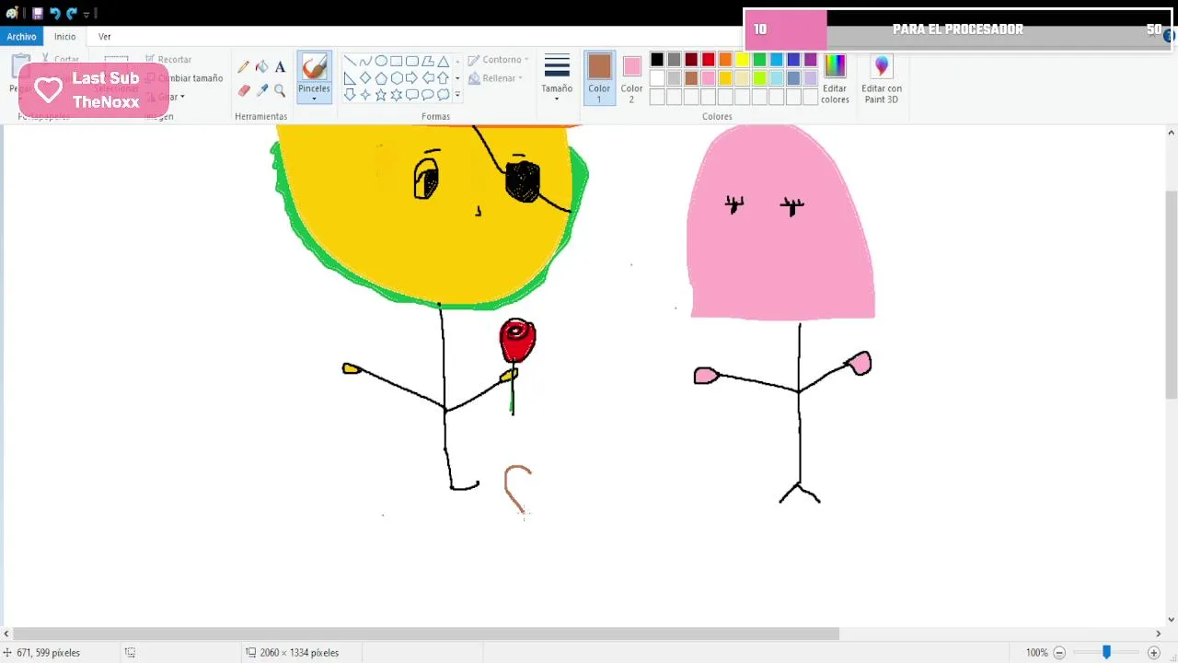This screenshot has height=663, width=1178.
Task: Pick the black color swatch
Action: [657, 60]
